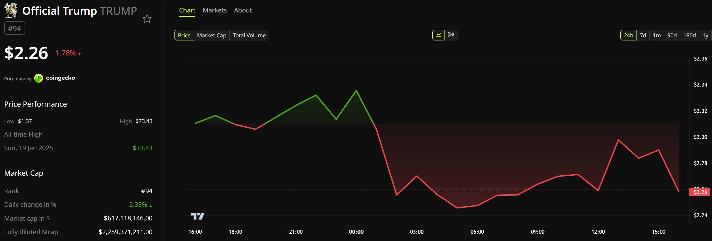The image size is (712, 241).
Task: Open the About tab
Action: pos(243,10)
